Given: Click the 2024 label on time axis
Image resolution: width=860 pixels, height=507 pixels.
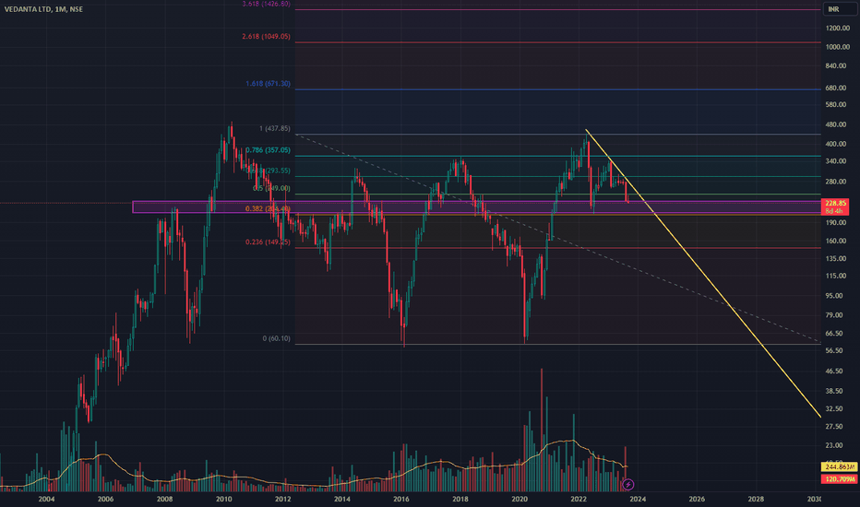Looking at the screenshot, I should tap(638, 500).
